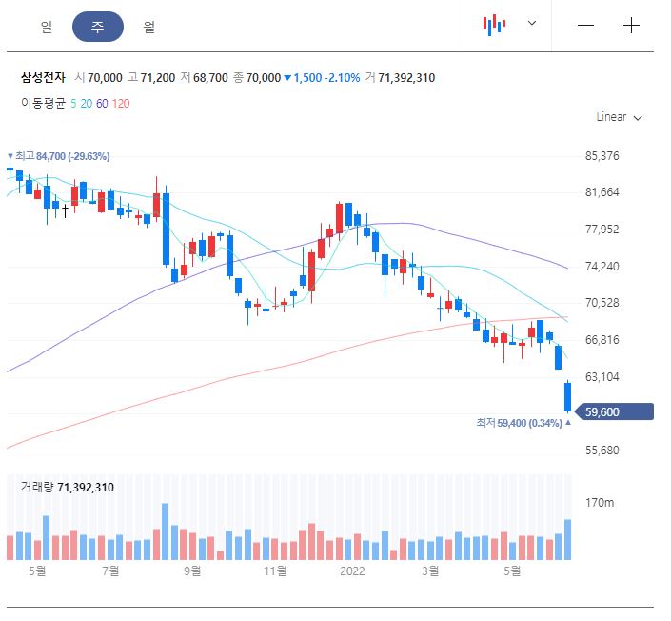The width and height of the screenshot is (671, 621).
Task: Switch to the 월 (monthly) chart tab
Action: point(148,27)
